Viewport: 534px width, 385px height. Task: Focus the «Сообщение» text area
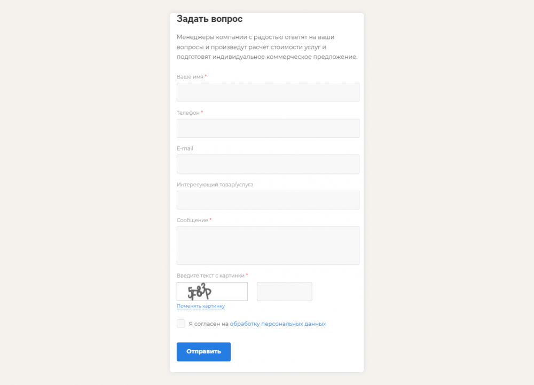[x=268, y=246]
